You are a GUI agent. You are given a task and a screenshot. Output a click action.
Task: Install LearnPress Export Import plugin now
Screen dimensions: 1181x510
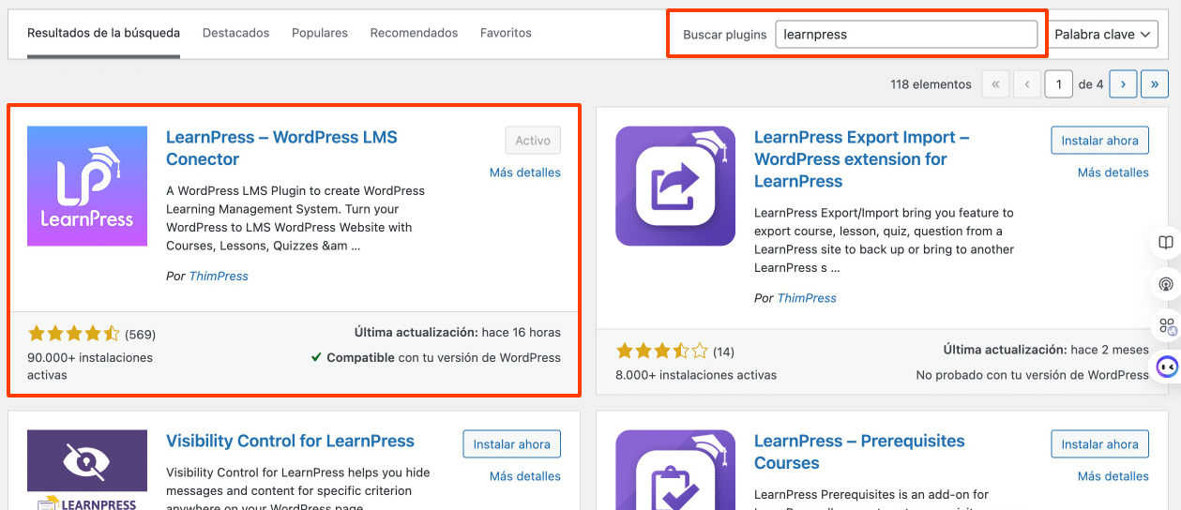tap(1099, 141)
